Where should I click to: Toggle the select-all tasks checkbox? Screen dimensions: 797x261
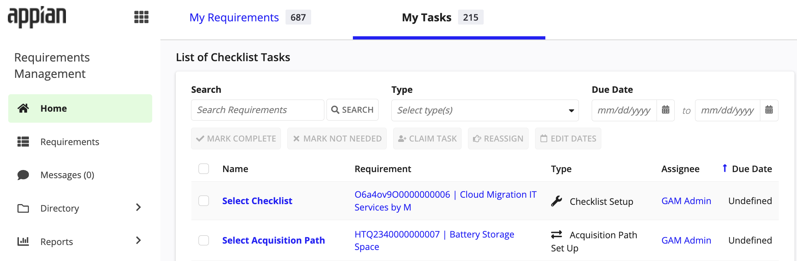(204, 169)
